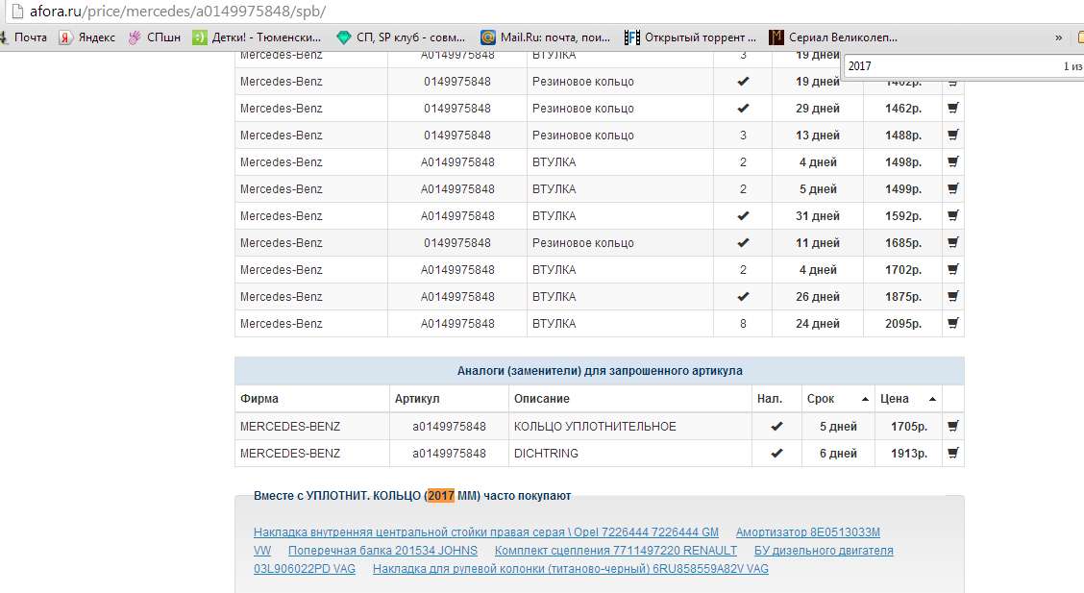The width and height of the screenshot is (1084, 593).
Task: Click the 13 дней delivery cell
Action: pyautogui.click(x=817, y=135)
